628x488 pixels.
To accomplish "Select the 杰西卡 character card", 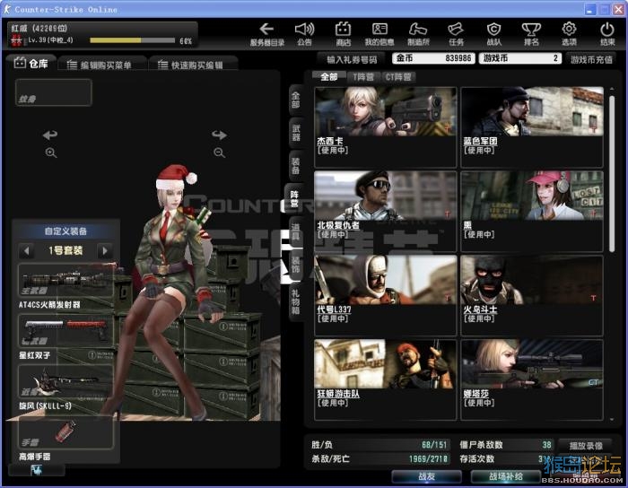I will tap(385, 126).
